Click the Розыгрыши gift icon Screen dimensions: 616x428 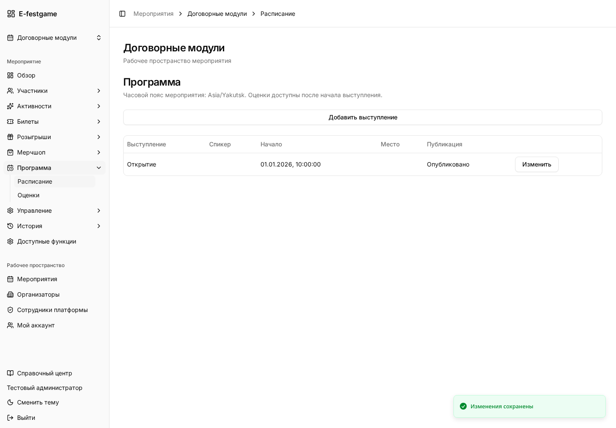[x=10, y=137]
